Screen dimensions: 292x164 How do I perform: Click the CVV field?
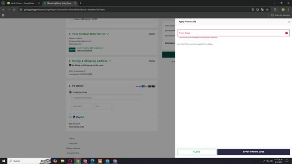[x=103, y=106]
